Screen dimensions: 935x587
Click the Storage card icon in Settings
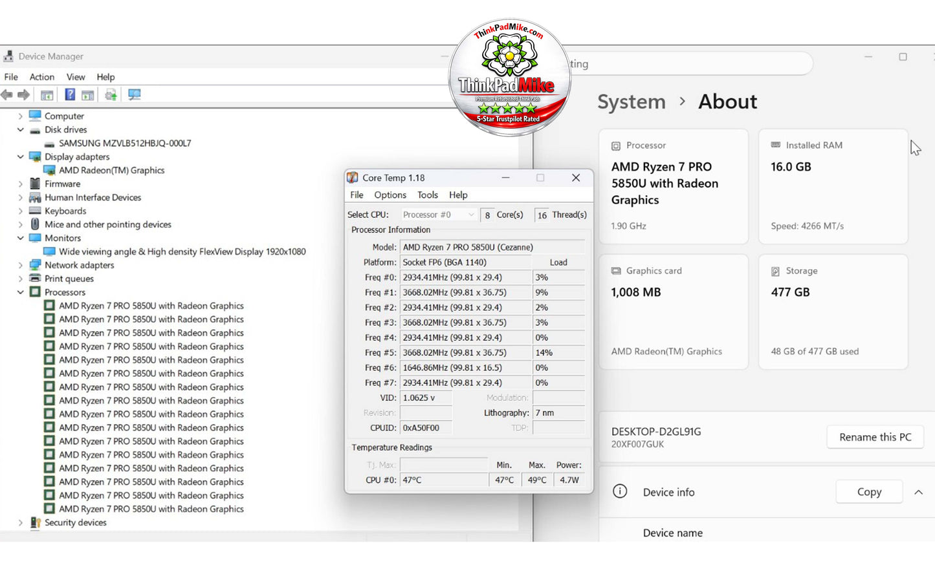[775, 272]
